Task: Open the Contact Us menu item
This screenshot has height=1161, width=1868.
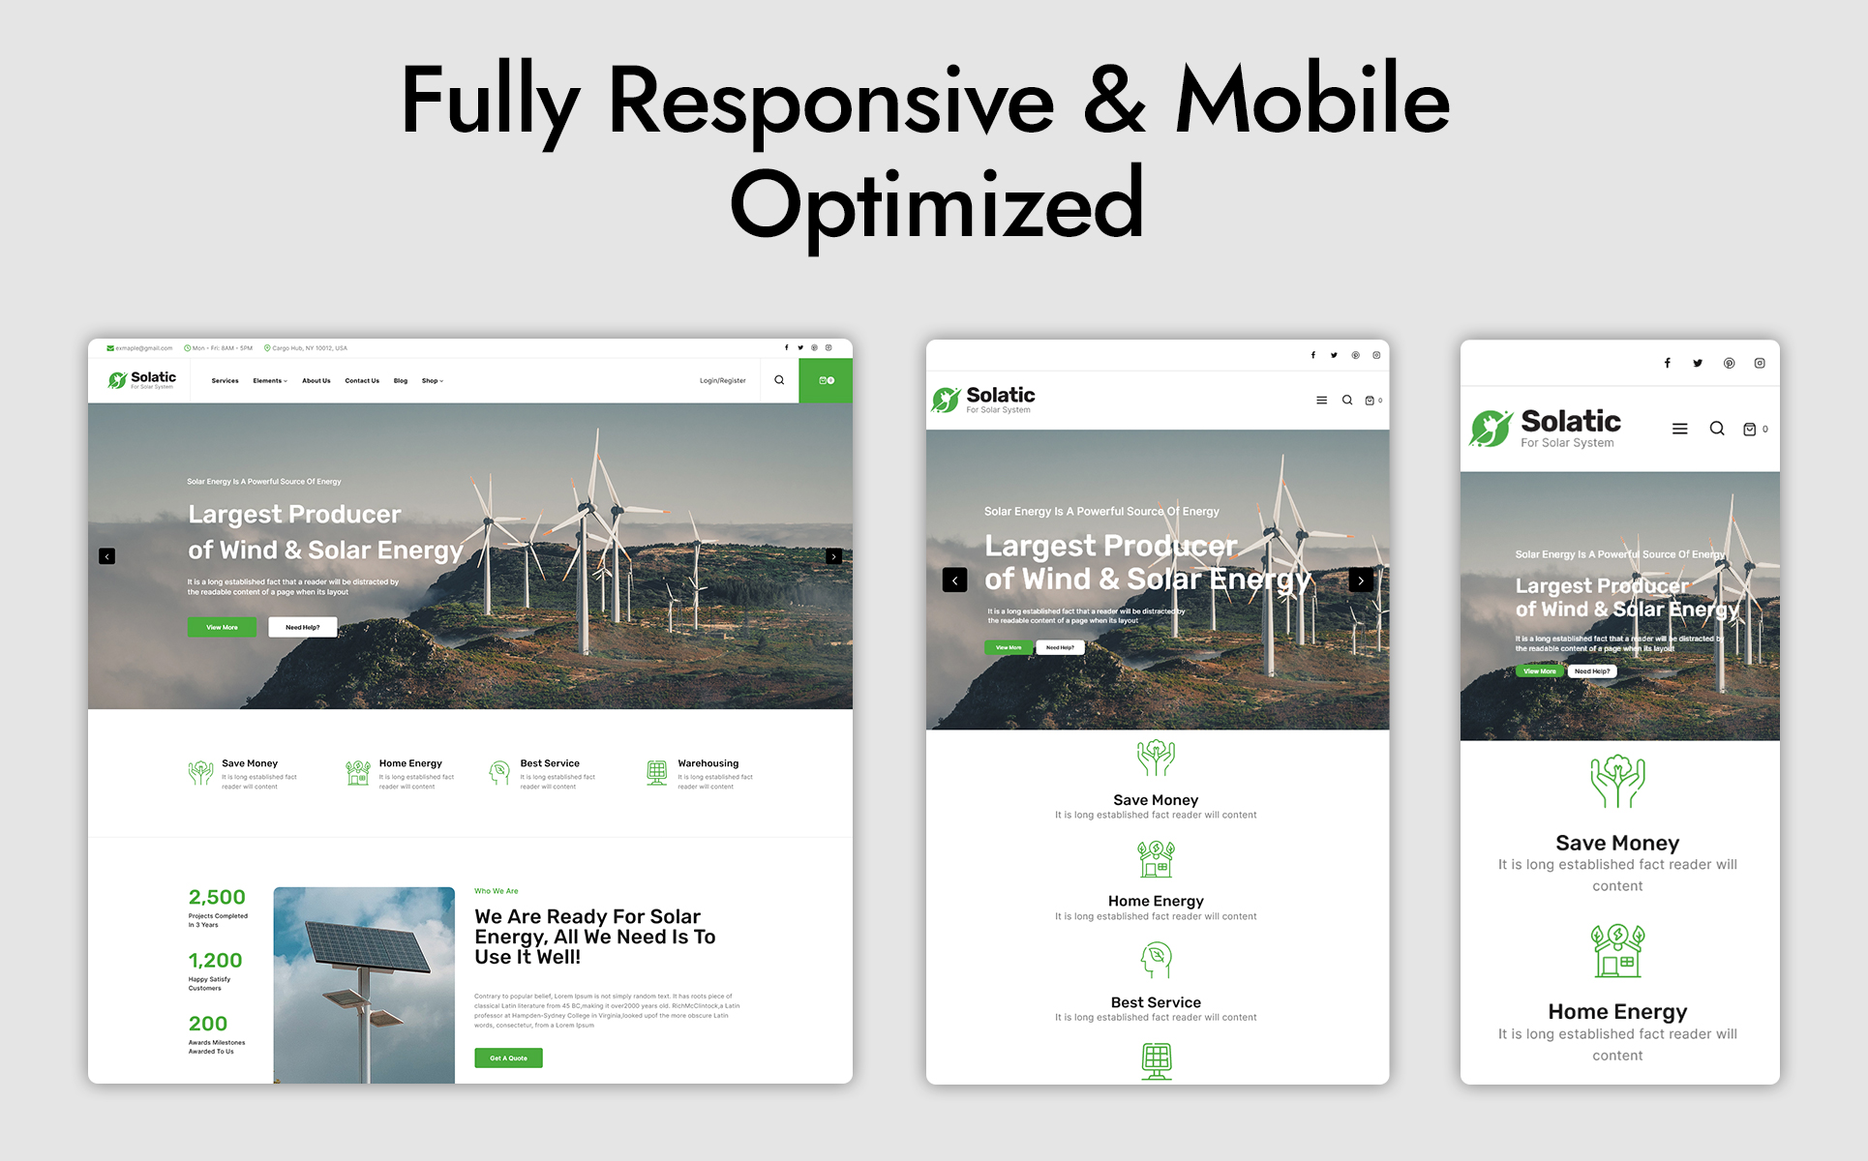Action: click(362, 380)
